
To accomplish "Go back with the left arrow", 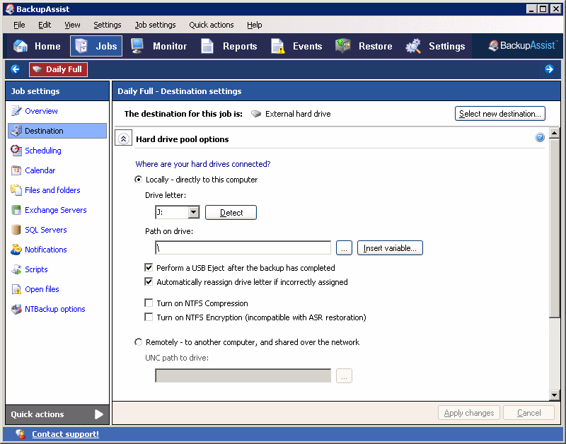I will pos(15,69).
